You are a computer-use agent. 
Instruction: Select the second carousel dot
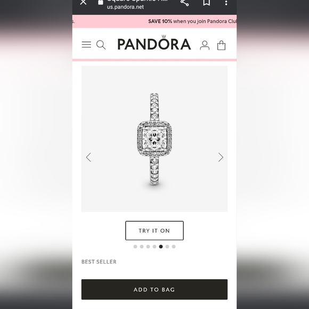(142, 247)
